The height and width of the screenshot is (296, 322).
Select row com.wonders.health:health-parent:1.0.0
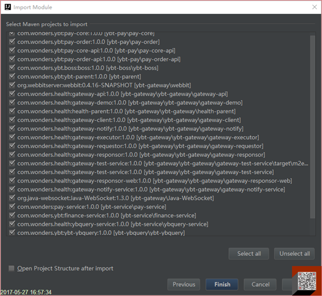pyautogui.click(x=159, y=111)
